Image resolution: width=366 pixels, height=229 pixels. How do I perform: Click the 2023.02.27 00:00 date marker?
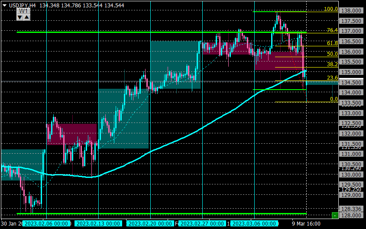[x=202, y=224]
